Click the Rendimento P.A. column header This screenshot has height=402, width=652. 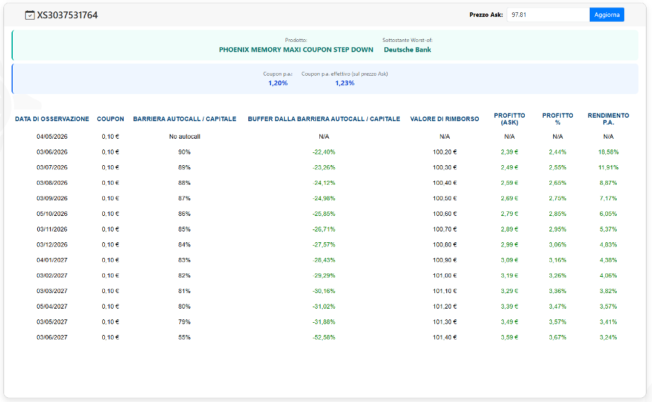pos(608,119)
